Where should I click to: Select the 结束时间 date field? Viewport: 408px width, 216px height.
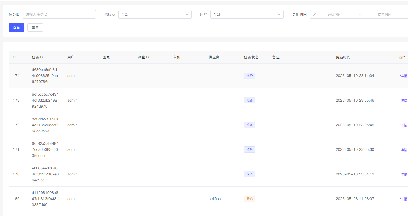384,14
